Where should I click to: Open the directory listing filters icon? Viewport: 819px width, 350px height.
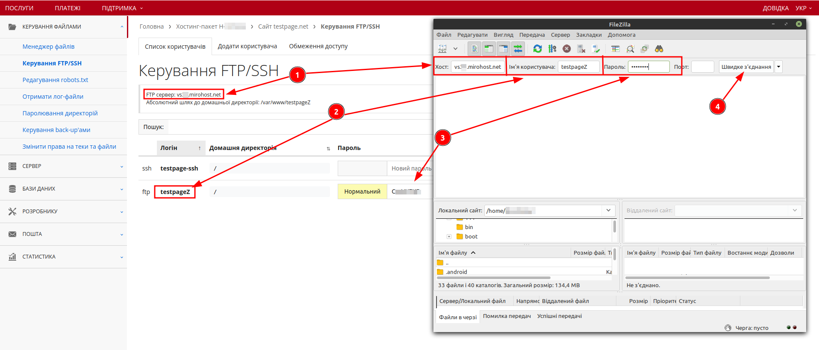pyautogui.click(x=616, y=49)
